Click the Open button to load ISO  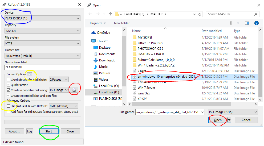tap(218, 120)
